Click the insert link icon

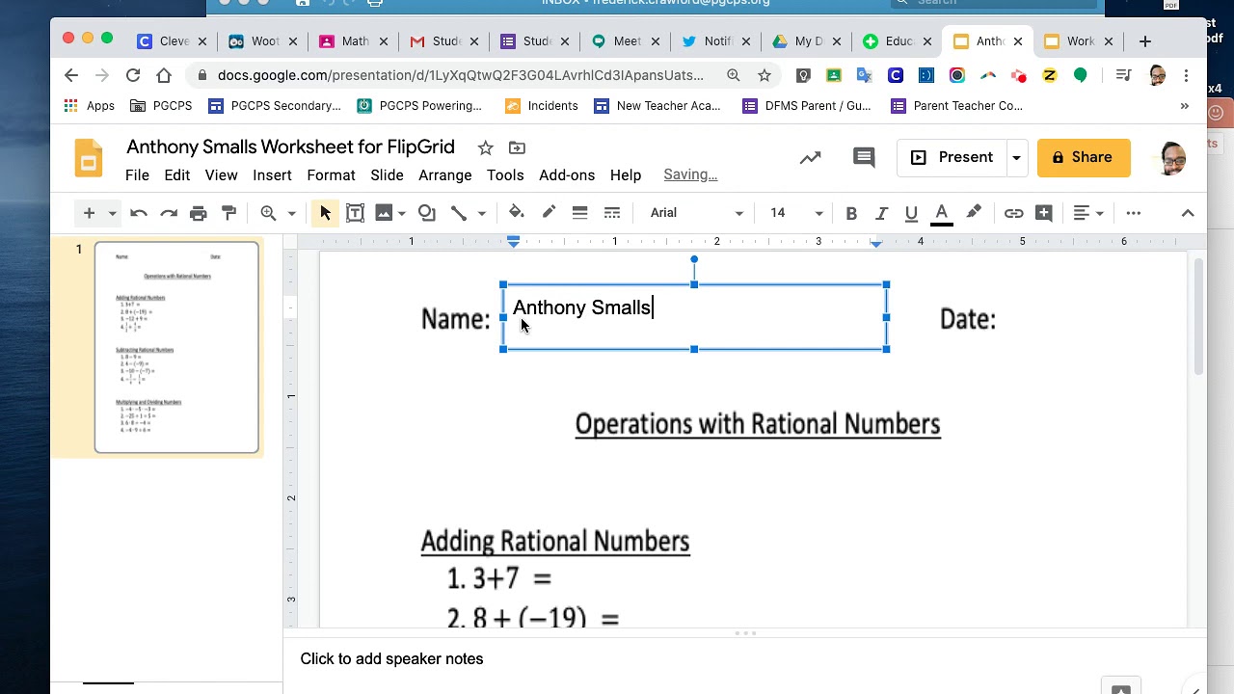1013,213
